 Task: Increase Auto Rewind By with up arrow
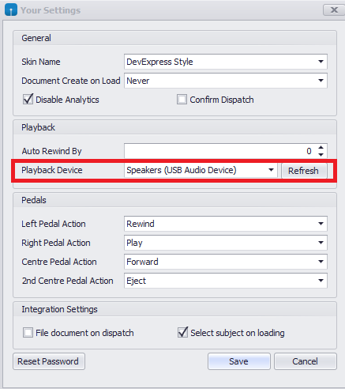[x=321, y=148]
